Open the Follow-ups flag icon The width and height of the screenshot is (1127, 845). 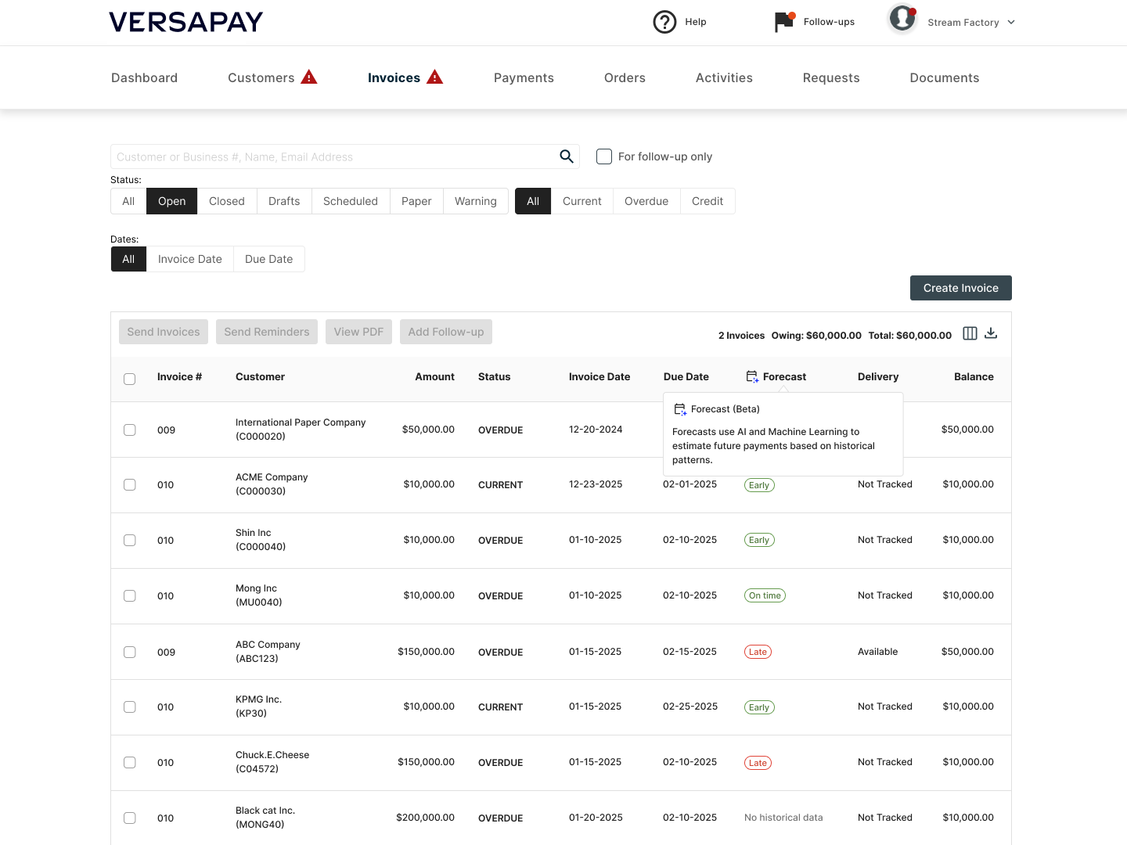click(783, 22)
